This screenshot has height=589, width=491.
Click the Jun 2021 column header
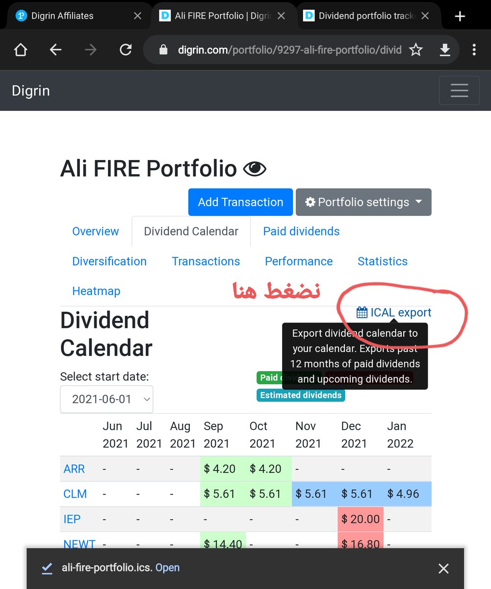pyautogui.click(x=115, y=435)
